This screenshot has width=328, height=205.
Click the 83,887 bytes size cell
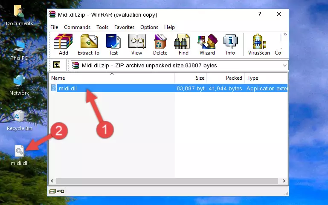pos(191,88)
